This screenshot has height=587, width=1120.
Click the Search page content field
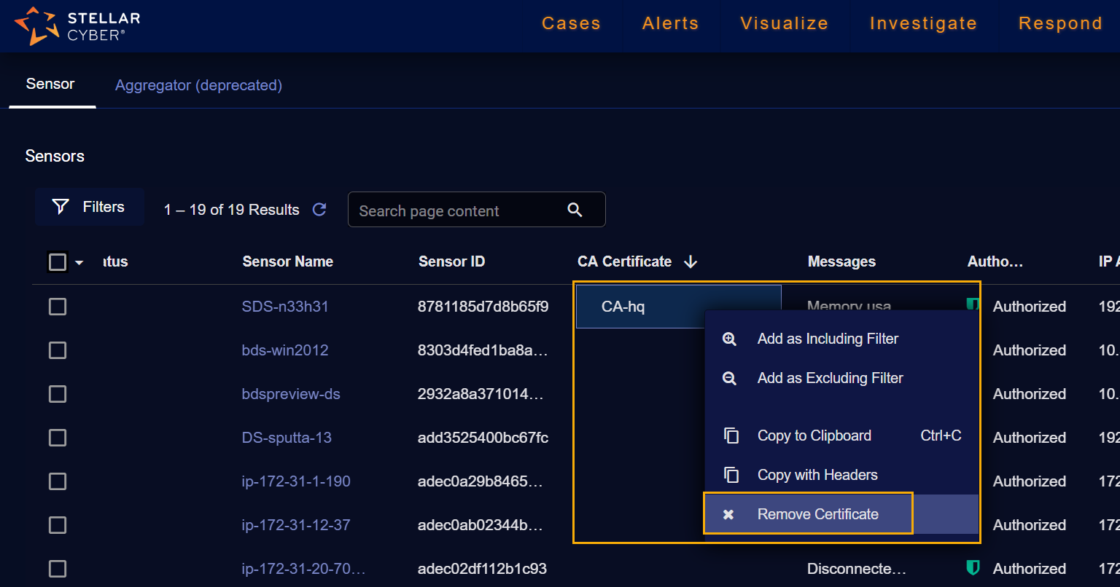(x=459, y=210)
